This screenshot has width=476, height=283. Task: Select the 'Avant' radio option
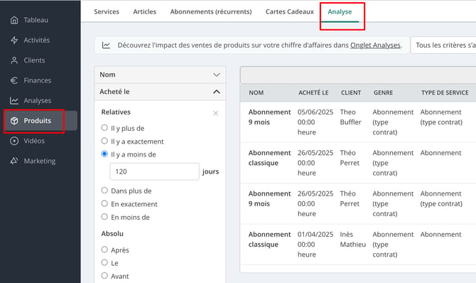(104, 275)
